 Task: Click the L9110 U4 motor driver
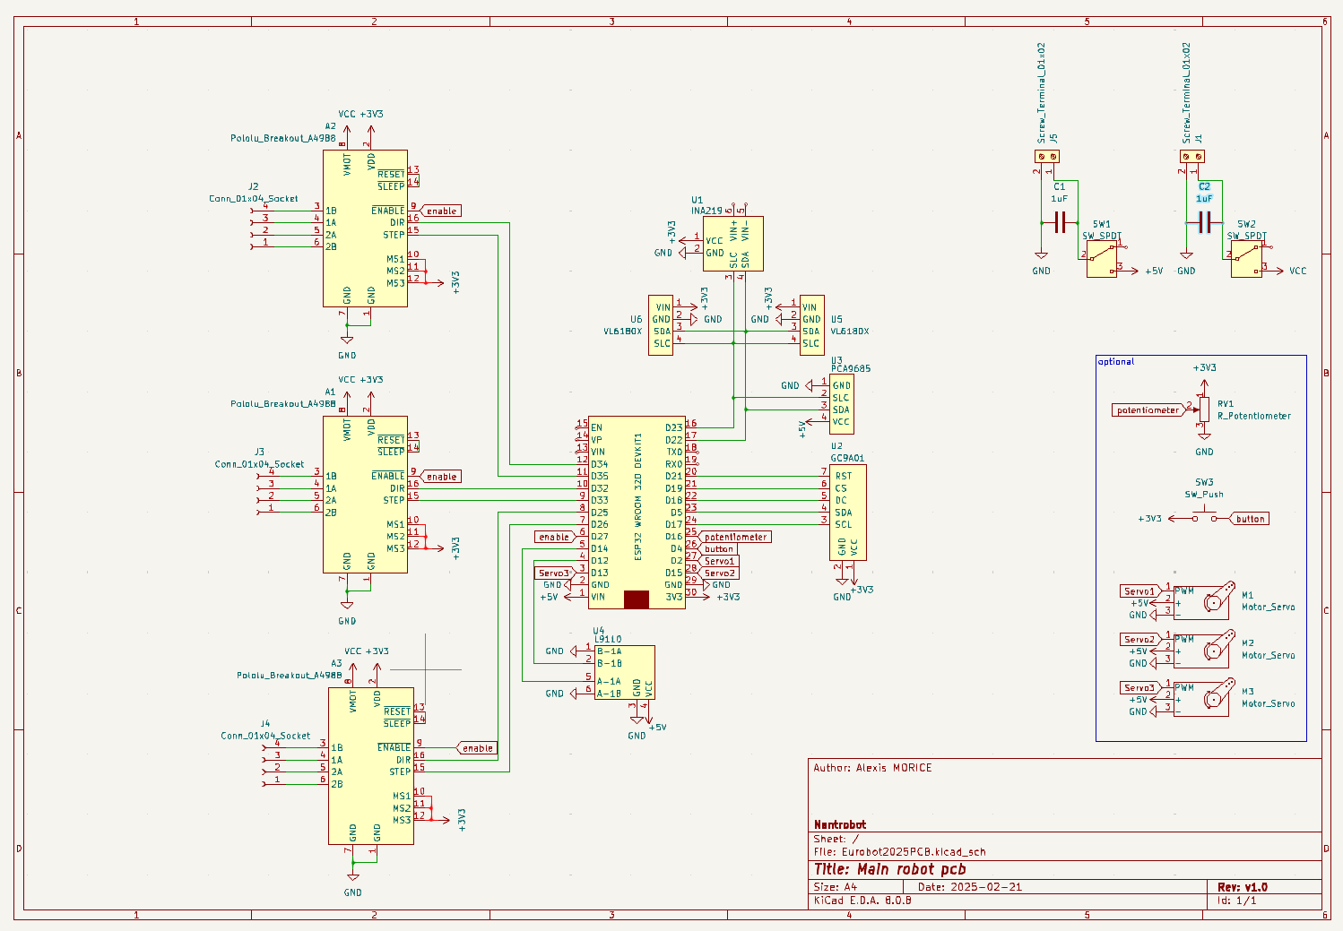[624, 672]
